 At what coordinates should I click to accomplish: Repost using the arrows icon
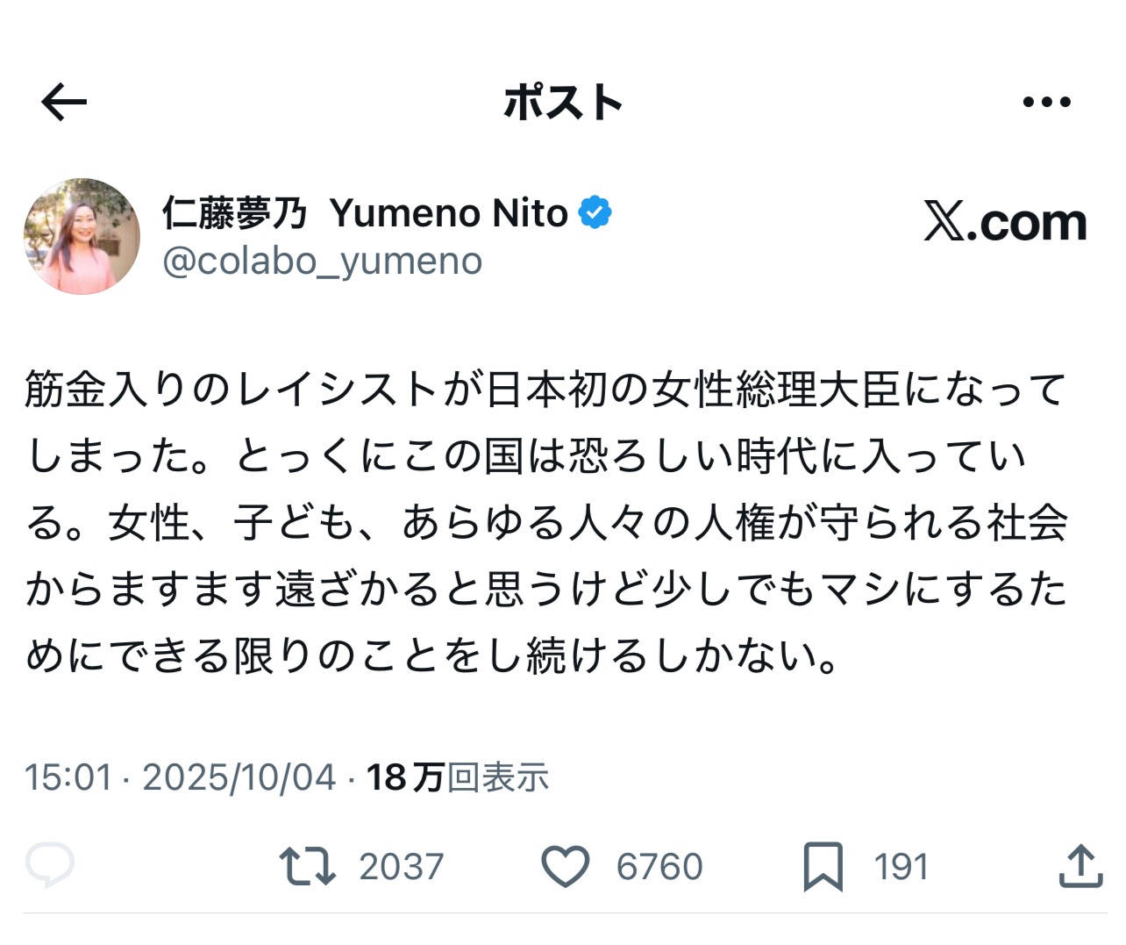(x=307, y=866)
